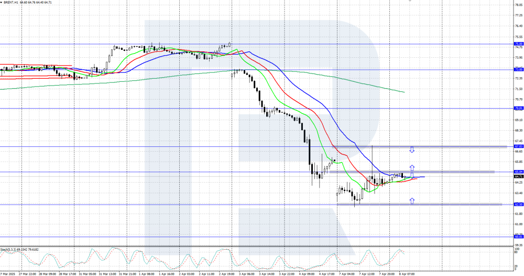Click the up arrow above the 65.04 line
Screen dimensions: 524x276
click(x=412, y=167)
